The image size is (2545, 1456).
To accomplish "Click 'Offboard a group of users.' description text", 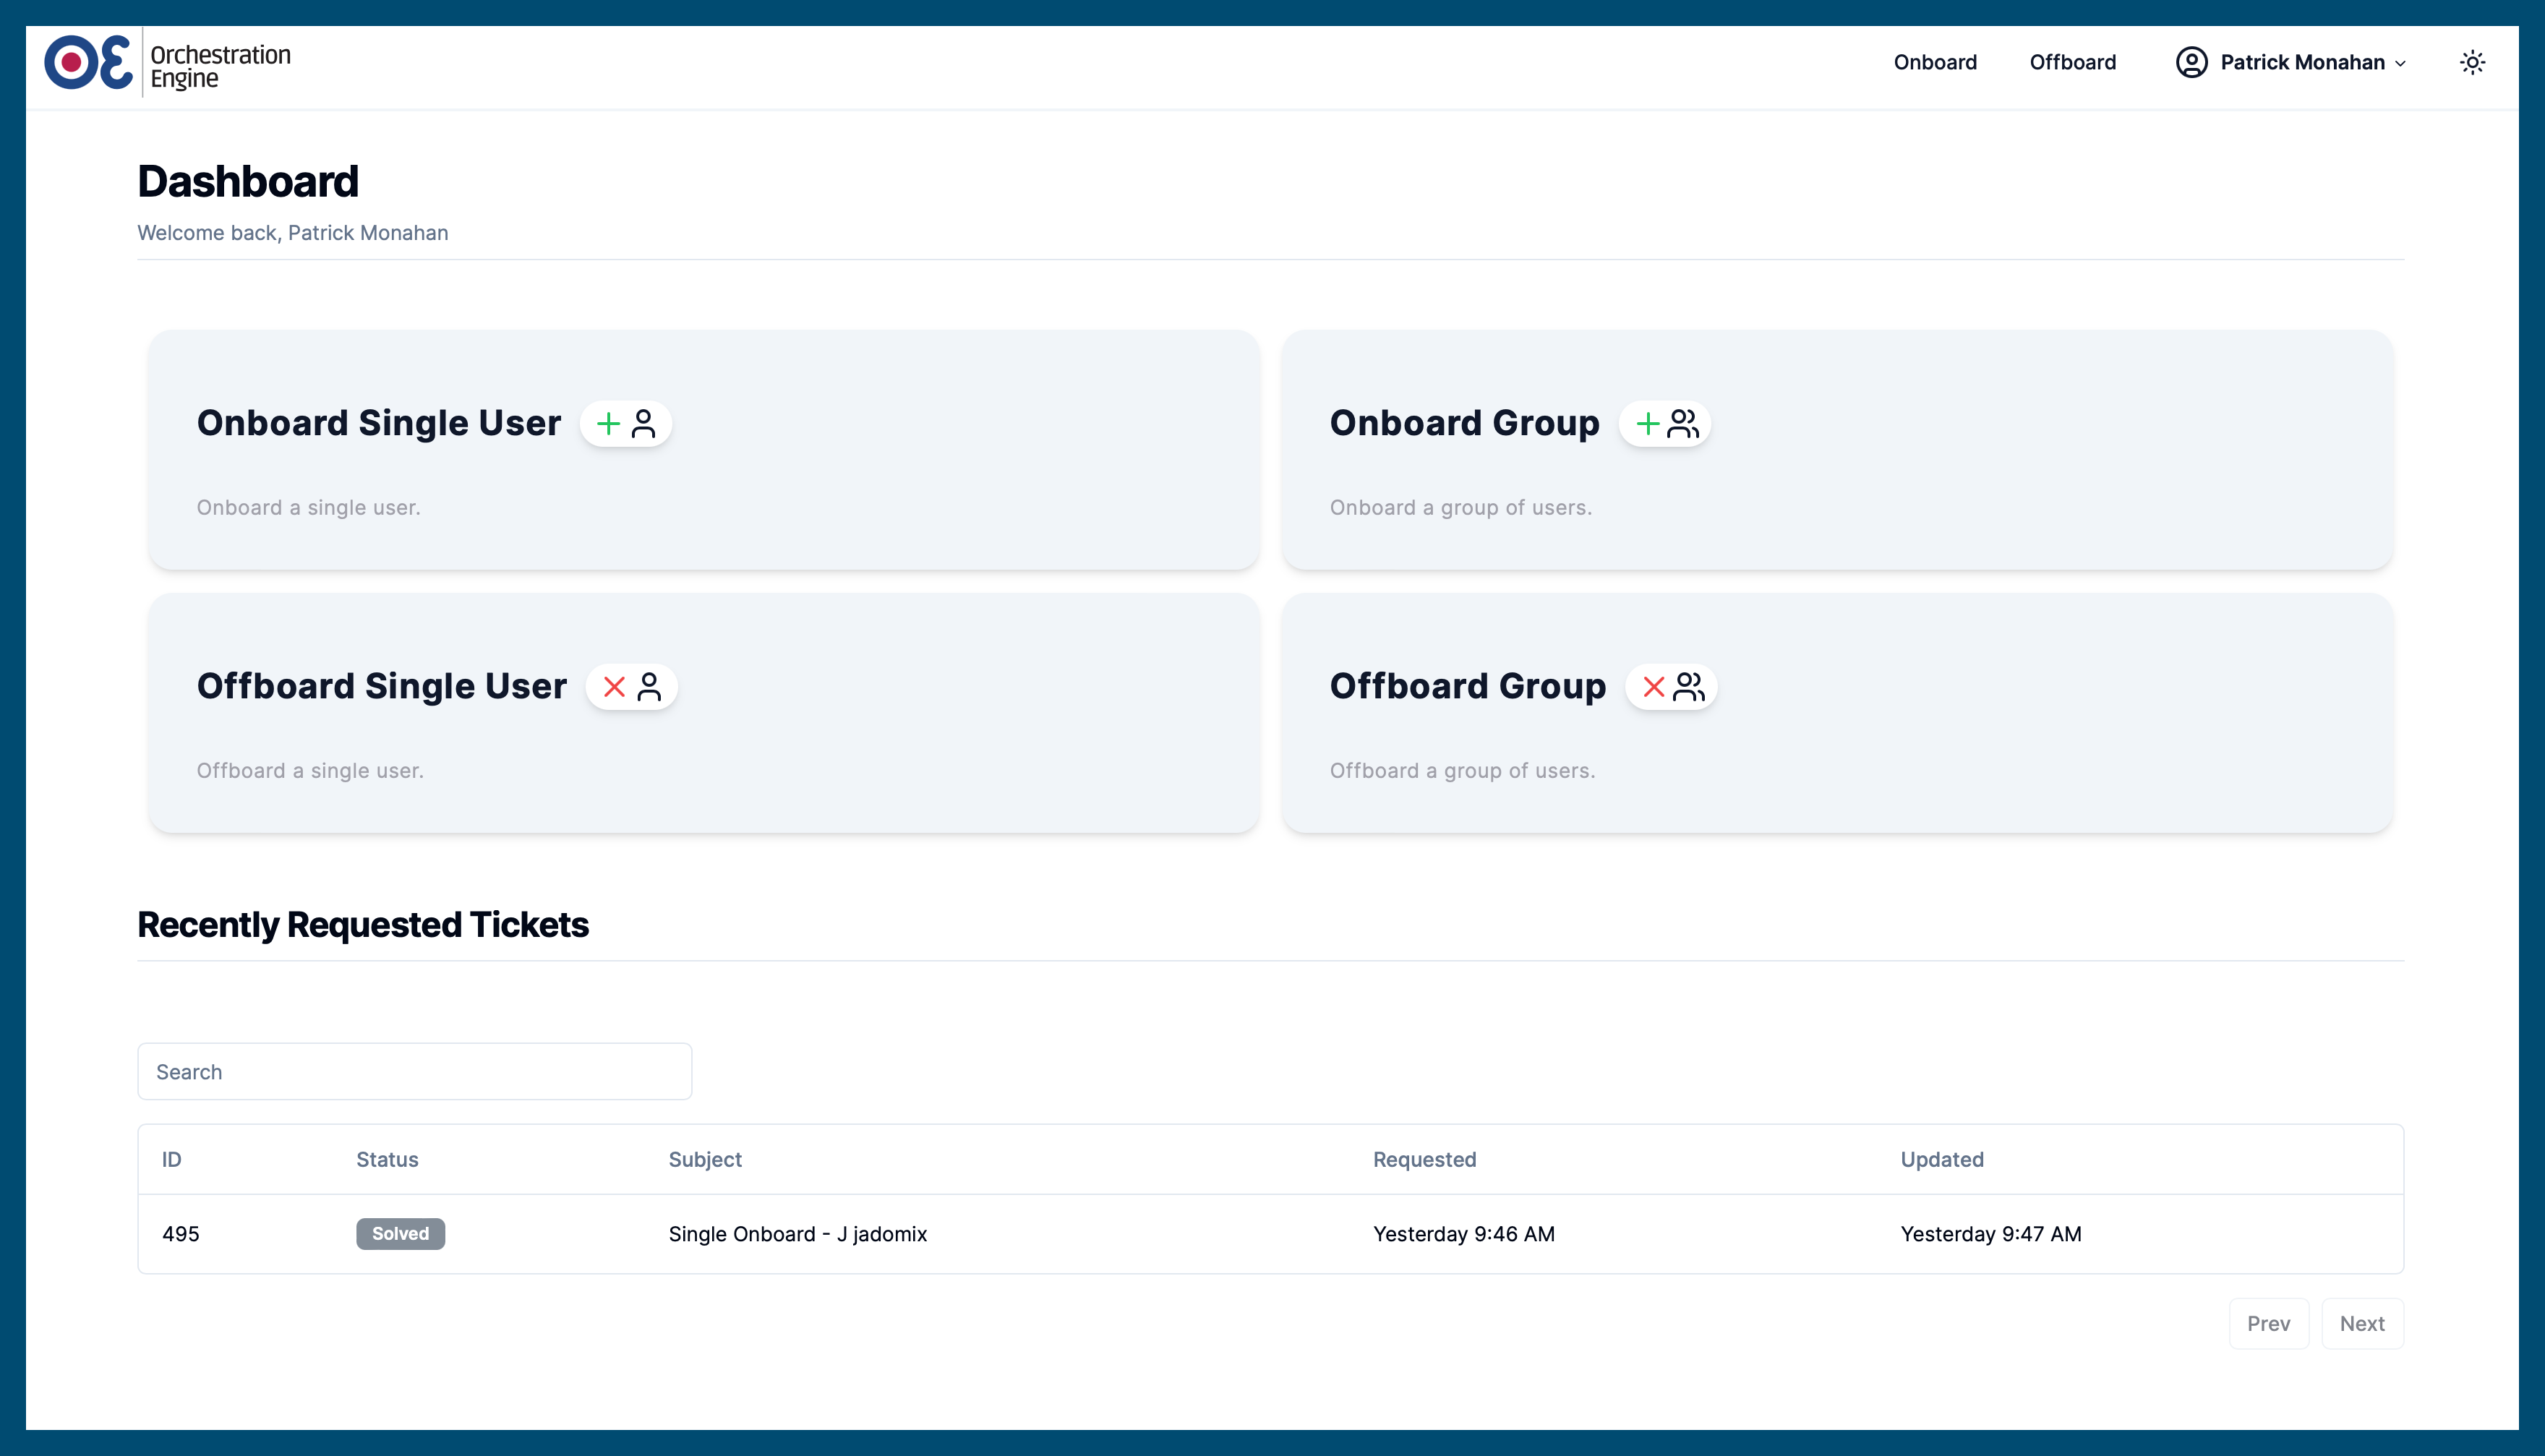I will tap(1462, 770).
